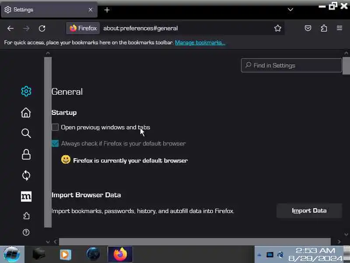The height and width of the screenshot is (263, 350).
Task: Click the horizontal scrollbar left arrow
Action: click(55, 242)
